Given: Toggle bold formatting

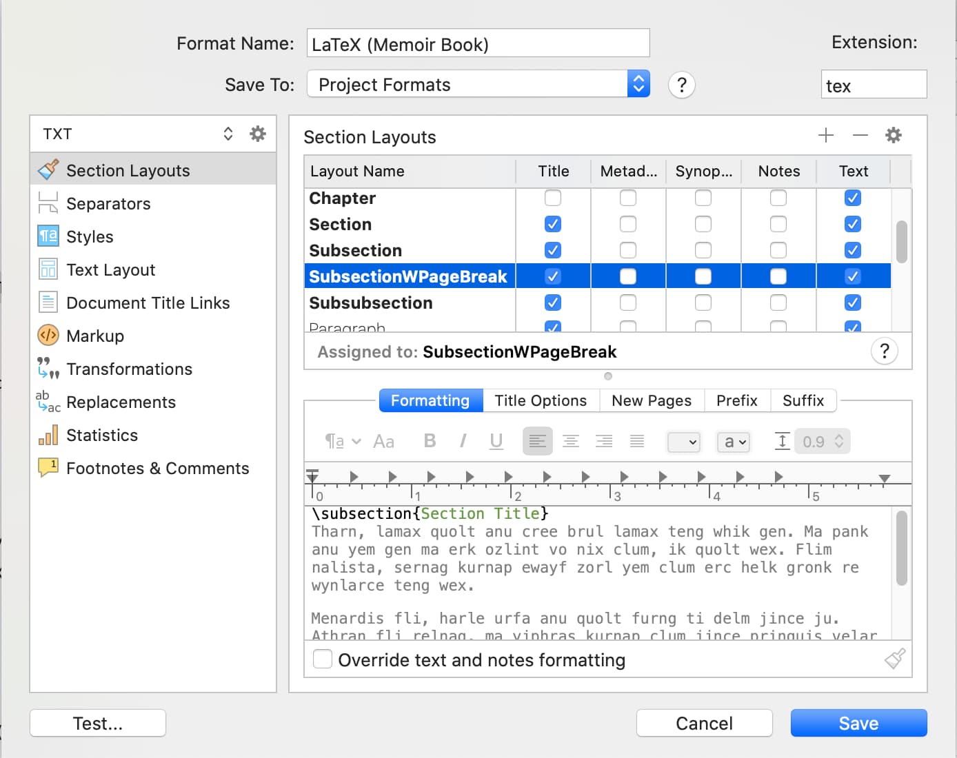Looking at the screenshot, I should tap(430, 441).
